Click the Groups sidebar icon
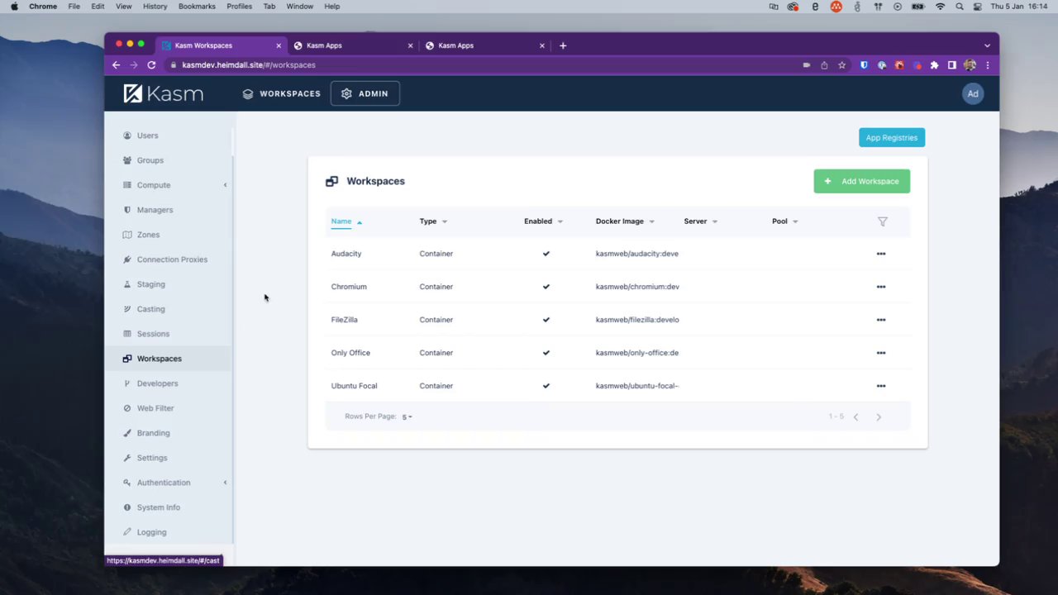This screenshot has width=1058, height=595. [x=127, y=160]
